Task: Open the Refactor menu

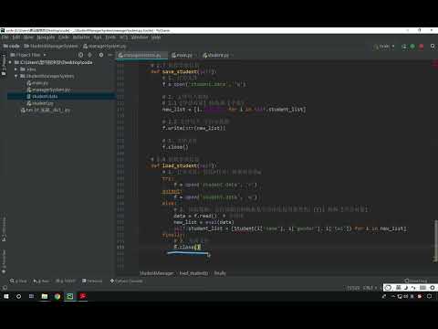Action: (x=81, y=37)
